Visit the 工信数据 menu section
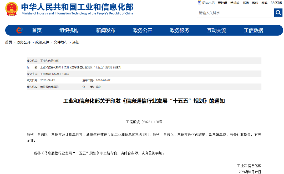Screen dimensions: 284x174 253,30
